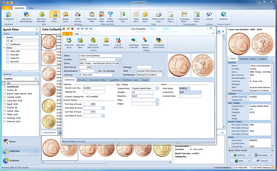Open the Quantities tab
This screenshot has width=277, height=171.
(x=114, y=80)
